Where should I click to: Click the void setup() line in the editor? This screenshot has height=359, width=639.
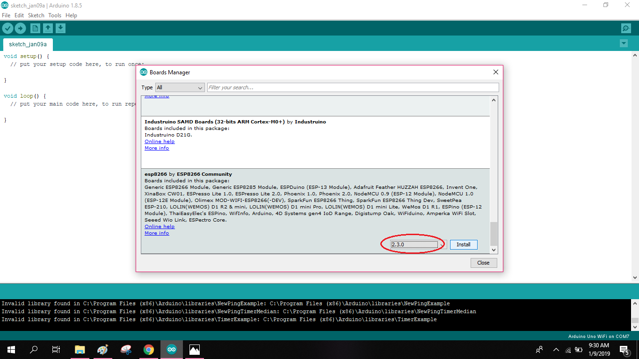coord(26,56)
